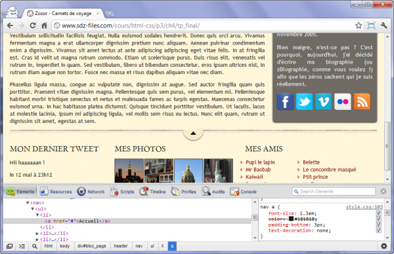Collapse the ul element node

point(32,209)
